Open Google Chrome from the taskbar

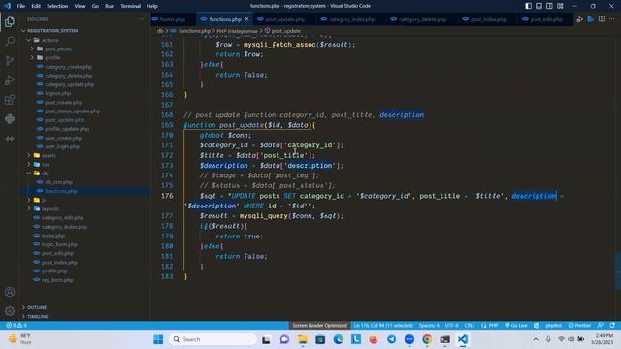pyautogui.click(x=427, y=339)
